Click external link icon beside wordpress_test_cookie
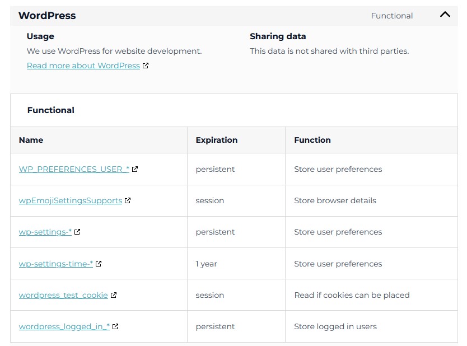This screenshot has width=467, height=346. click(x=114, y=295)
